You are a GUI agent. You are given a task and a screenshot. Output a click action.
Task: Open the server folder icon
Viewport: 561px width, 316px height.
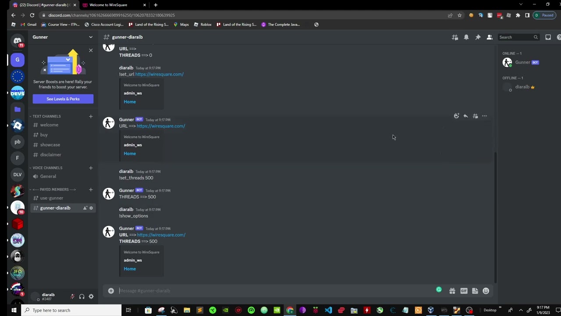[x=18, y=109]
